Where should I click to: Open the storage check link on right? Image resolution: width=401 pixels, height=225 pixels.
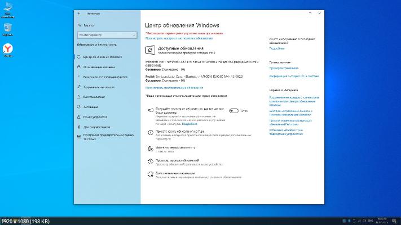284,68
